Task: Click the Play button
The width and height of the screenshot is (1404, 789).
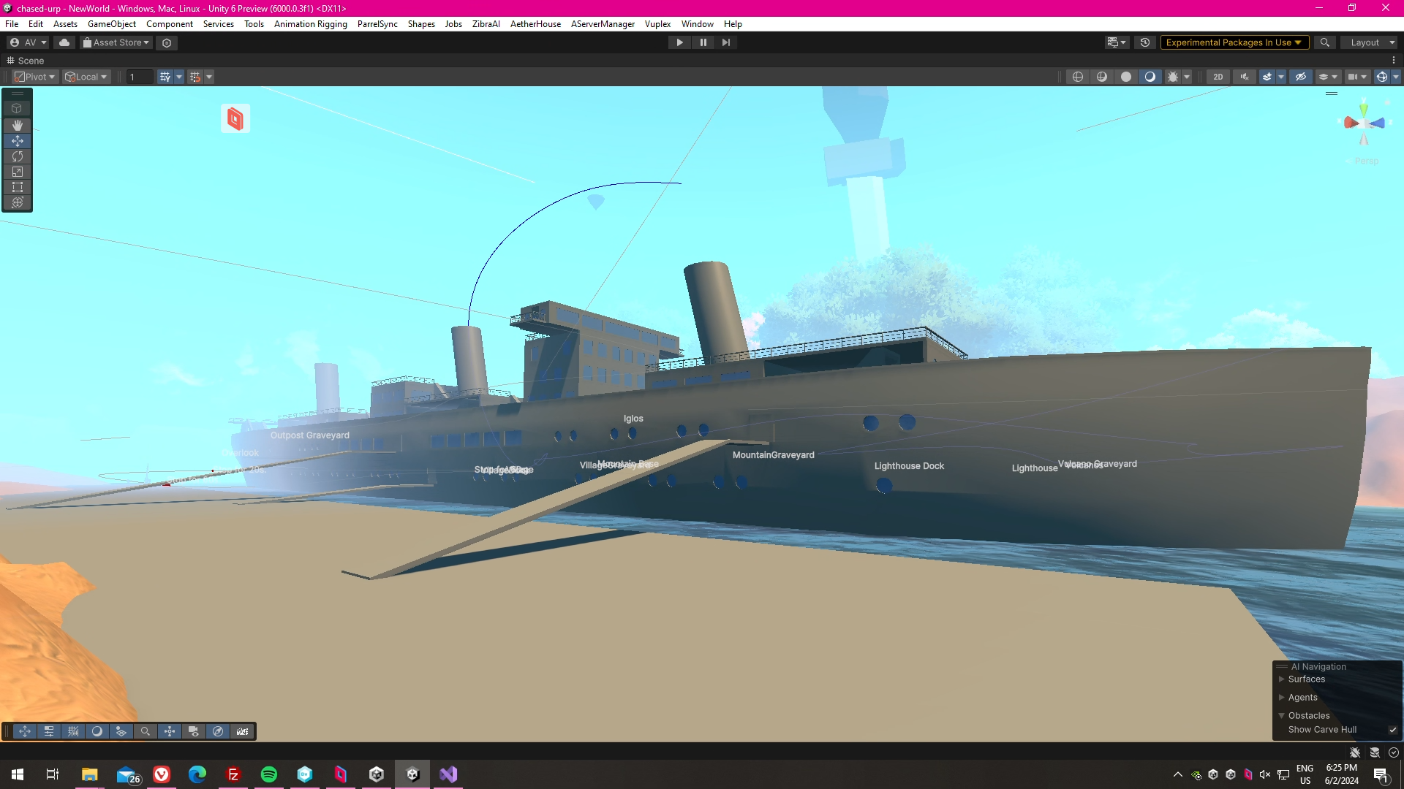Action: pyautogui.click(x=679, y=42)
